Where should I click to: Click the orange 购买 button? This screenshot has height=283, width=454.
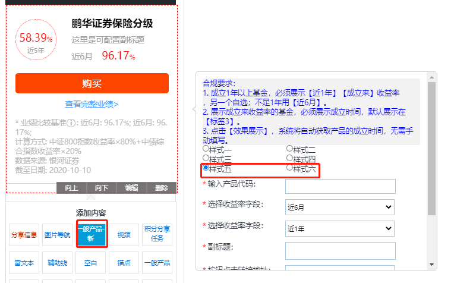(92, 83)
